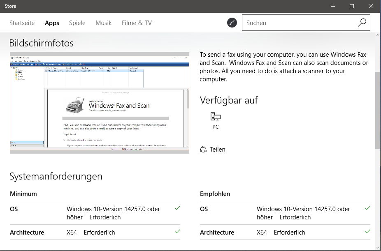
Task: Click the Systemanforderungen heading
Action: click(x=56, y=176)
